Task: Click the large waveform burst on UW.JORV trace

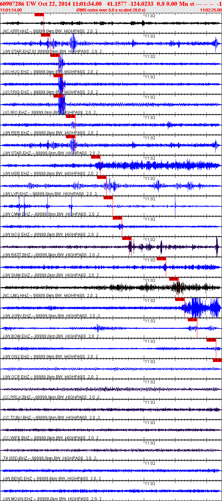Action: pyautogui.click(x=197, y=307)
